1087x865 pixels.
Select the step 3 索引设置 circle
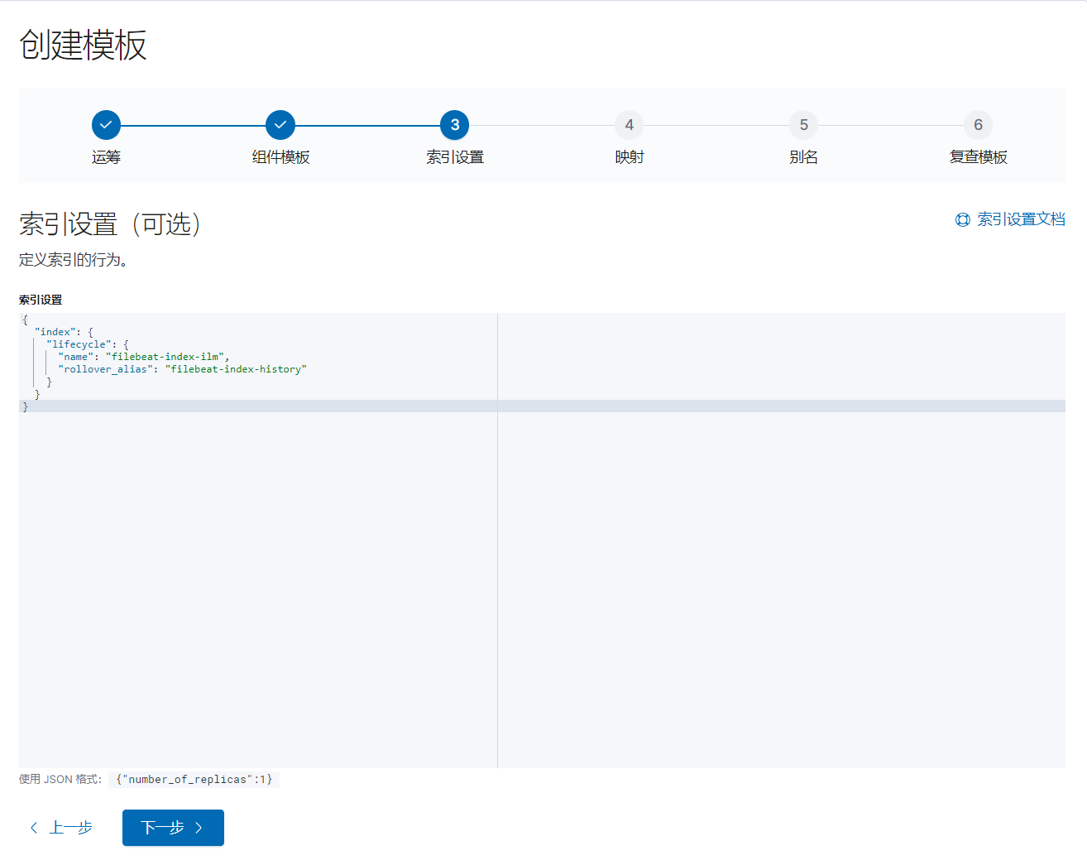455,125
